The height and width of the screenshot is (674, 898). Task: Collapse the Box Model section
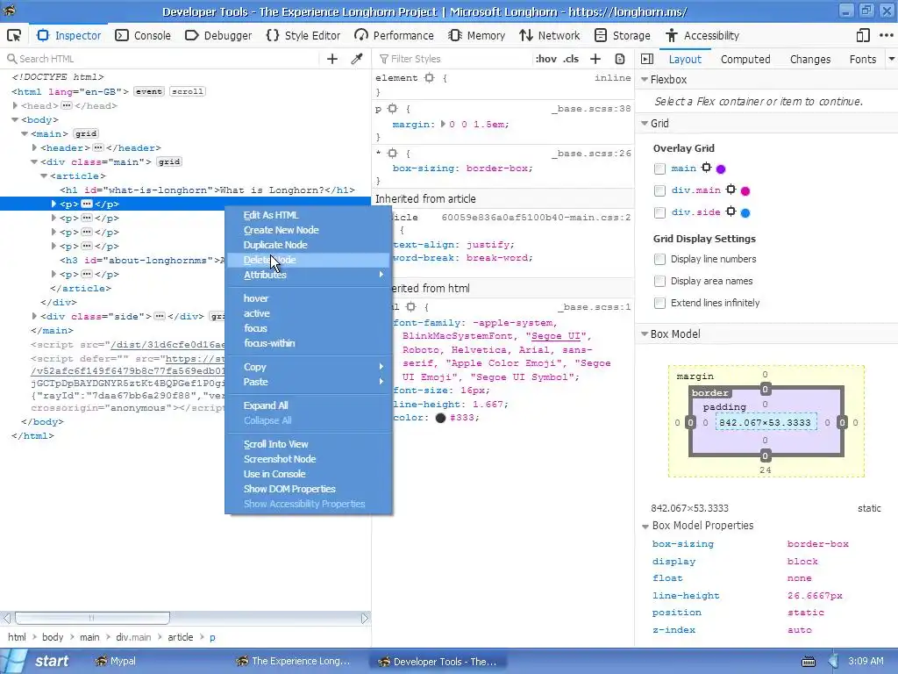coord(645,333)
